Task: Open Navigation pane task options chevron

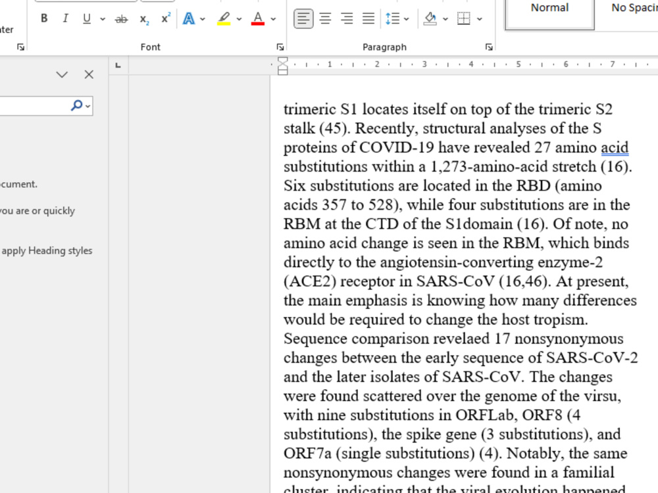Action: tap(62, 75)
